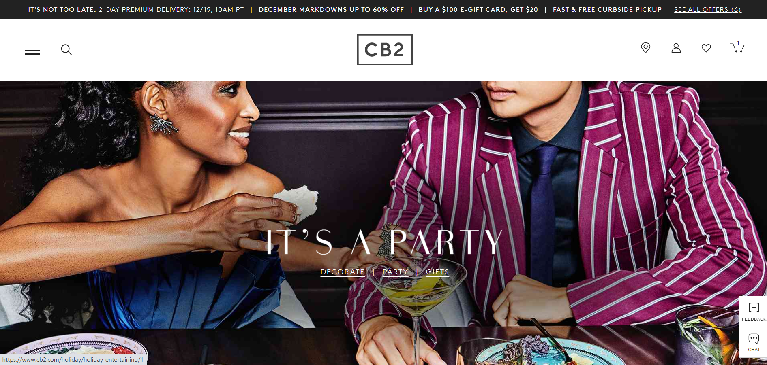This screenshot has height=365, width=767.
Task: Open the shopping cart icon
Action: tap(737, 47)
